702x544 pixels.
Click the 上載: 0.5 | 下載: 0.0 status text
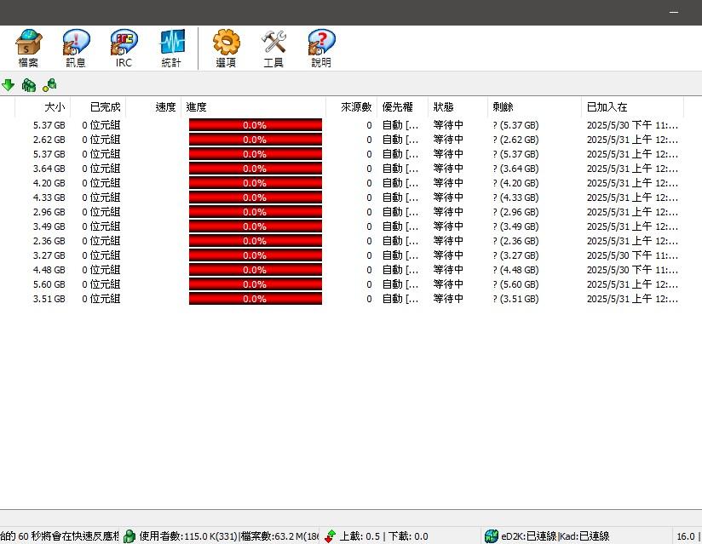383,536
